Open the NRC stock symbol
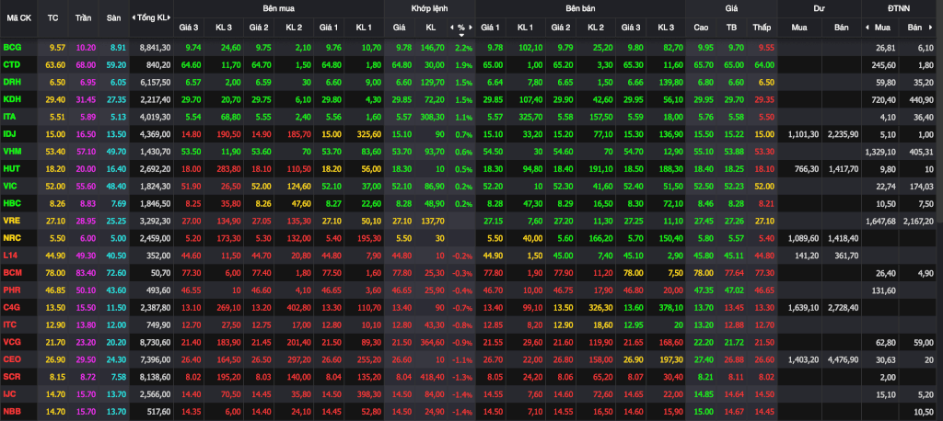 coord(11,237)
